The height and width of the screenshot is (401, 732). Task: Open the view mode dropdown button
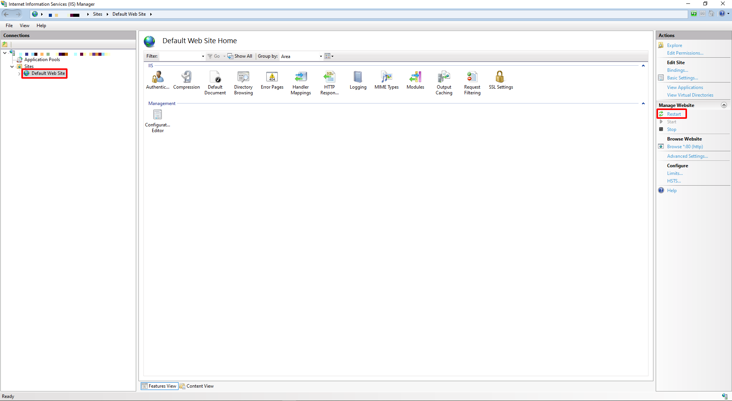(329, 56)
